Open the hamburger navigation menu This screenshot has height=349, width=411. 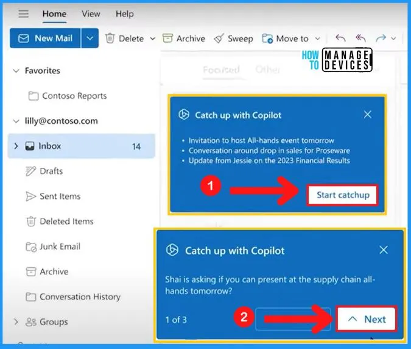coord(24,13)
